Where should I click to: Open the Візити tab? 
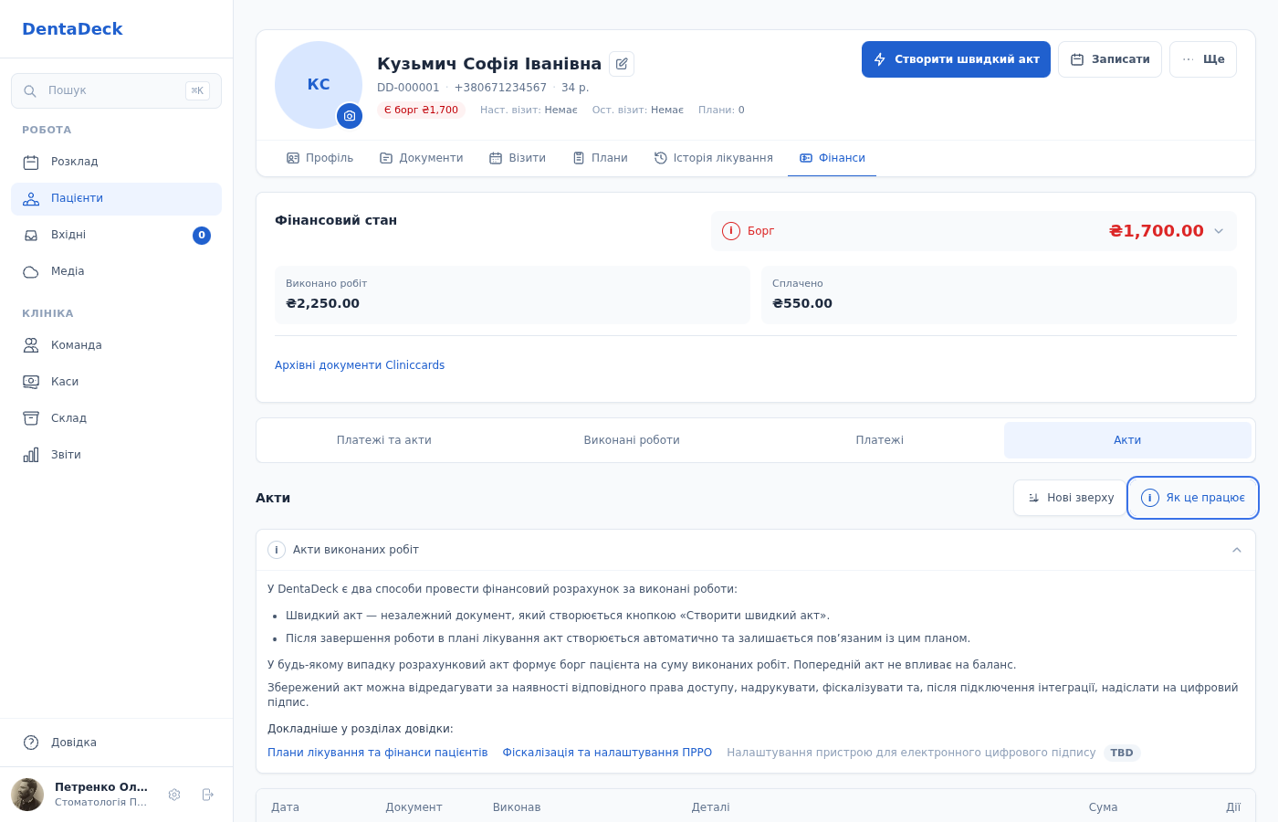(x=517, y=158)
